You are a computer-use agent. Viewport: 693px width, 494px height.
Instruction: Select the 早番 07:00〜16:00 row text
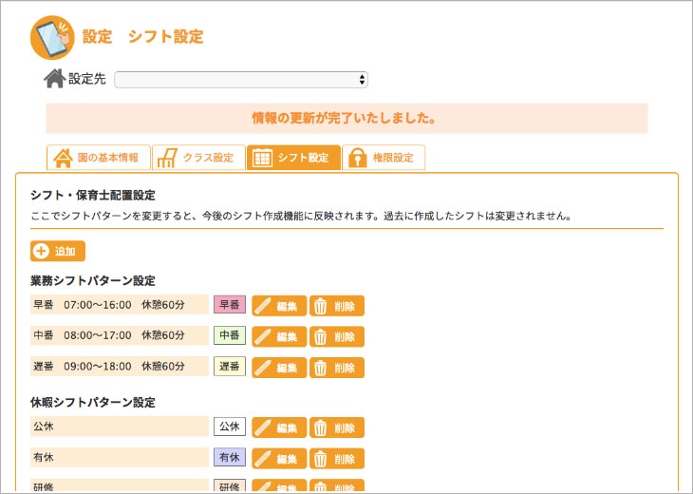click(109, 305)
